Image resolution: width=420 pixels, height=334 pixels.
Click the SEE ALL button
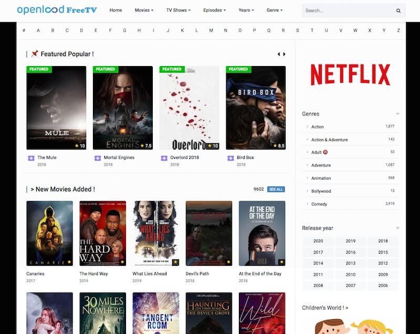pyautogui.click(x=276, y=189)
